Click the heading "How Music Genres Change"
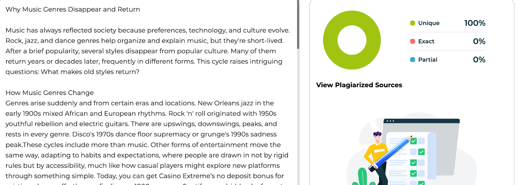 click(50, 93)
